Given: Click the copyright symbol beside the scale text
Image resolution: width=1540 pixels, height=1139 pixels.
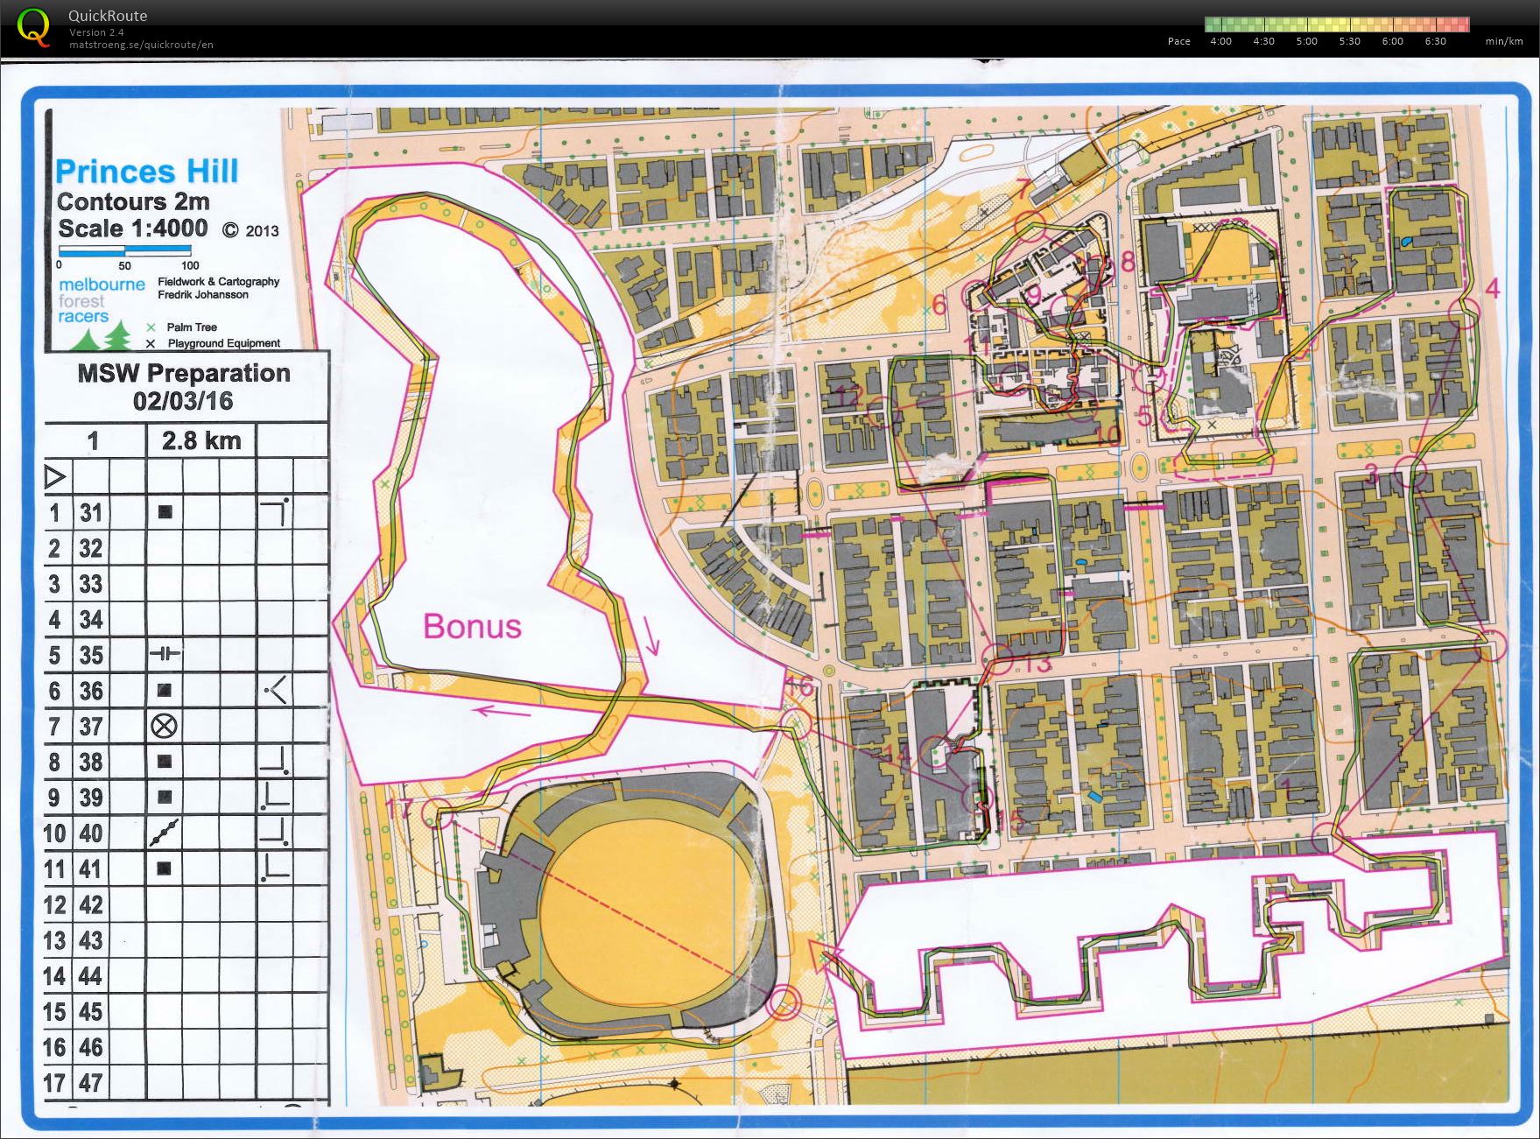Looking at the screenshot, I should click(229, 229).
